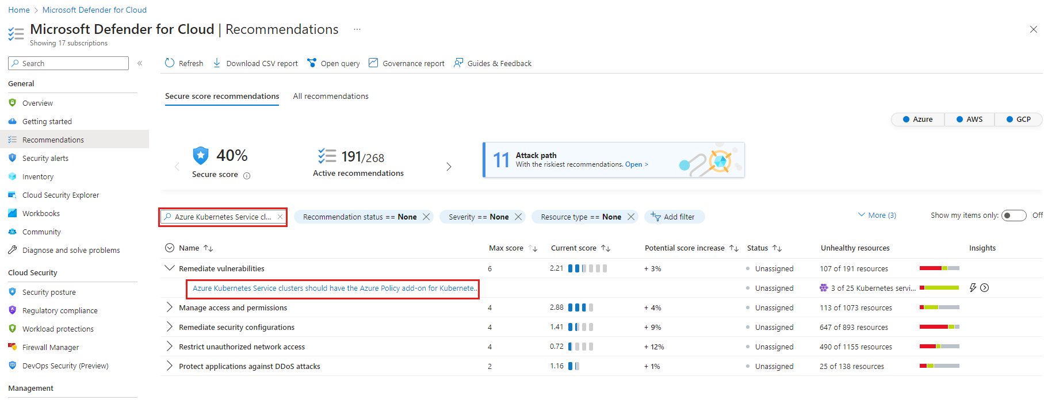Image resolution: width=1044 pixels, height=400 pixels.
Task: Toggle Show my items only switch
Action: 1014,216
